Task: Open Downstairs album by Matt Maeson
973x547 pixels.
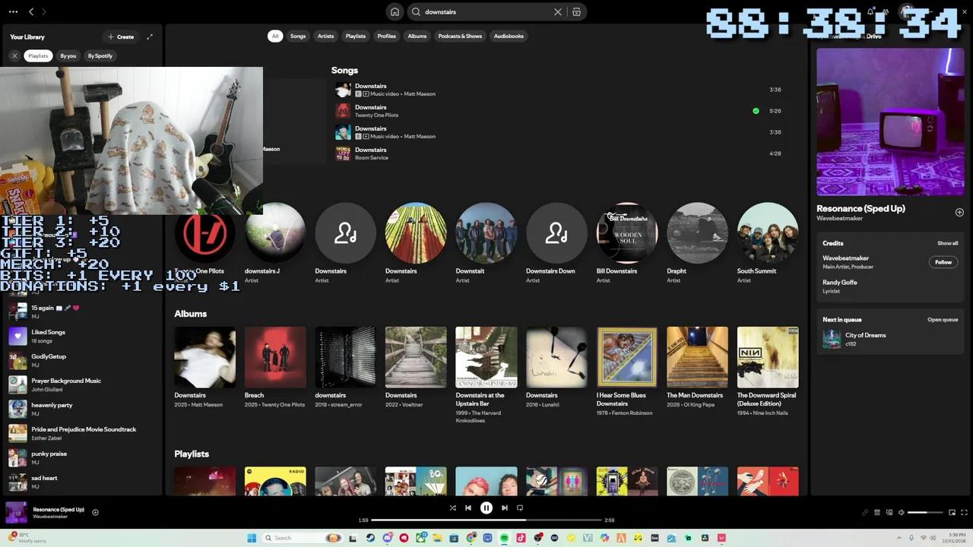Action: [204, 368]
